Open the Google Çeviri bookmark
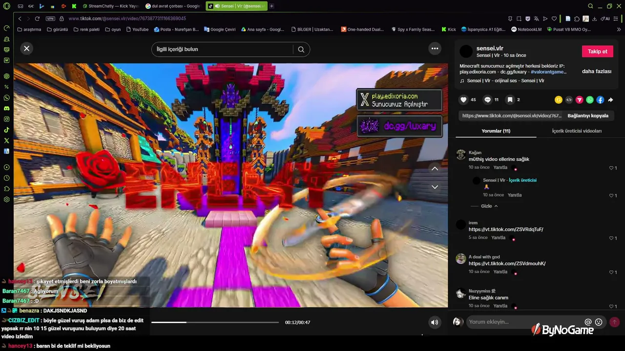Screen dimensions: 625x351 click(x=220, y=29)
